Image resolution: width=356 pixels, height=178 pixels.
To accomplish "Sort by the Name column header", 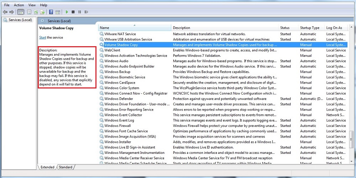I will click(135, 28).
